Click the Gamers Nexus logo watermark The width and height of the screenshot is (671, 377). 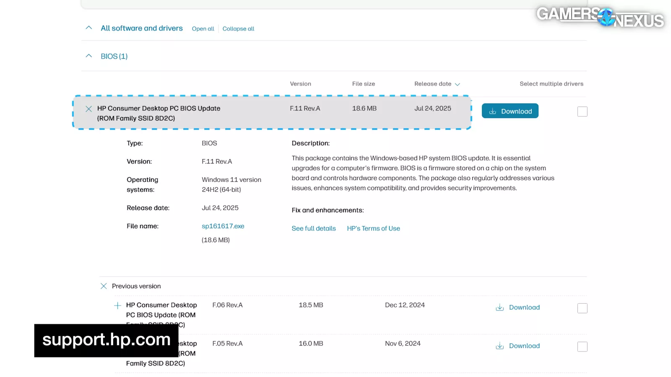point(600,17)
